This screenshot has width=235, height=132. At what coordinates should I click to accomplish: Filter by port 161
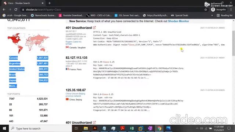(11, 115)
